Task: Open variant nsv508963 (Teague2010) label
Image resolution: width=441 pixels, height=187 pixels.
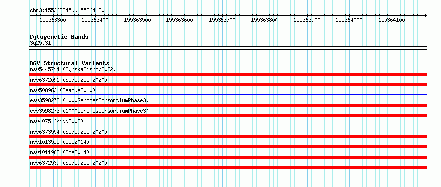Action: (x=62, y=90)
